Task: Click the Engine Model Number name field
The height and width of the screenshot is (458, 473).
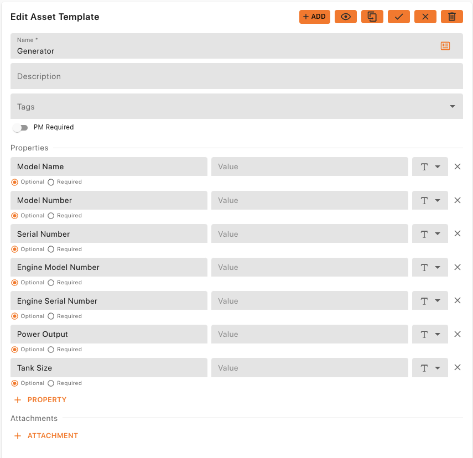Action: (109, 267)
